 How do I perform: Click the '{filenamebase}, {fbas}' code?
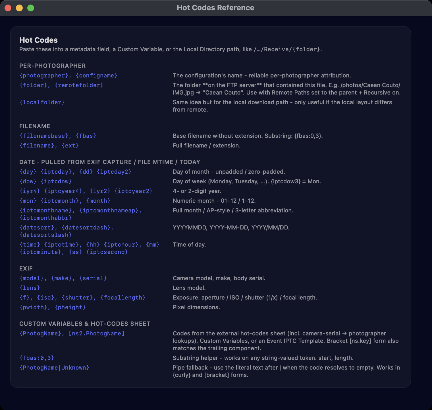tap(58, 136)
